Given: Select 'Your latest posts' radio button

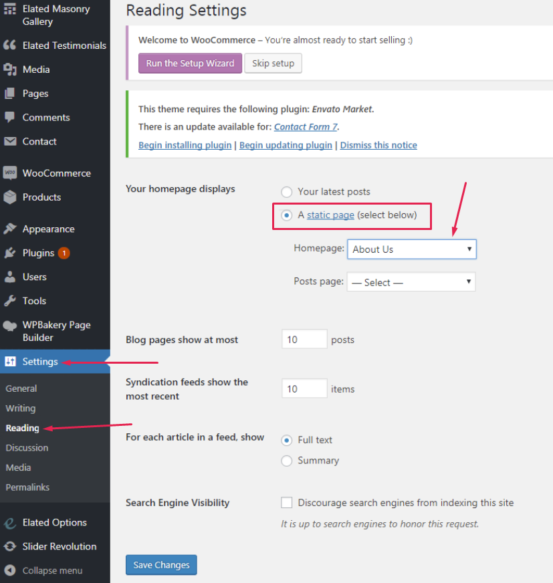Looking at the screenshot, I should coord(286,193).
